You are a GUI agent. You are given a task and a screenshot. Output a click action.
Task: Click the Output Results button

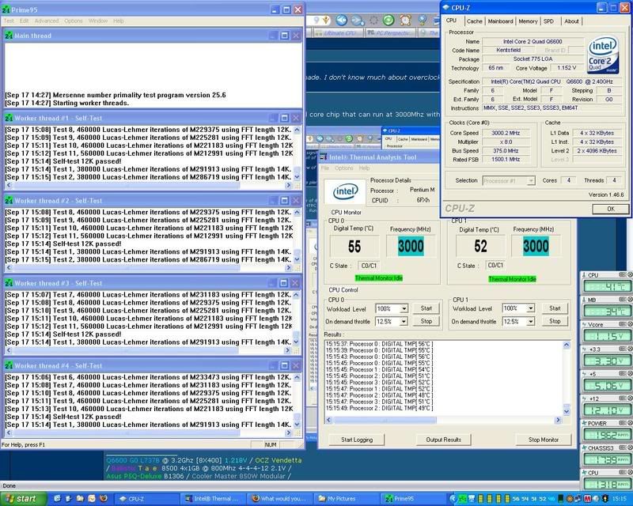pyautogui.click(x=443, y=440)
